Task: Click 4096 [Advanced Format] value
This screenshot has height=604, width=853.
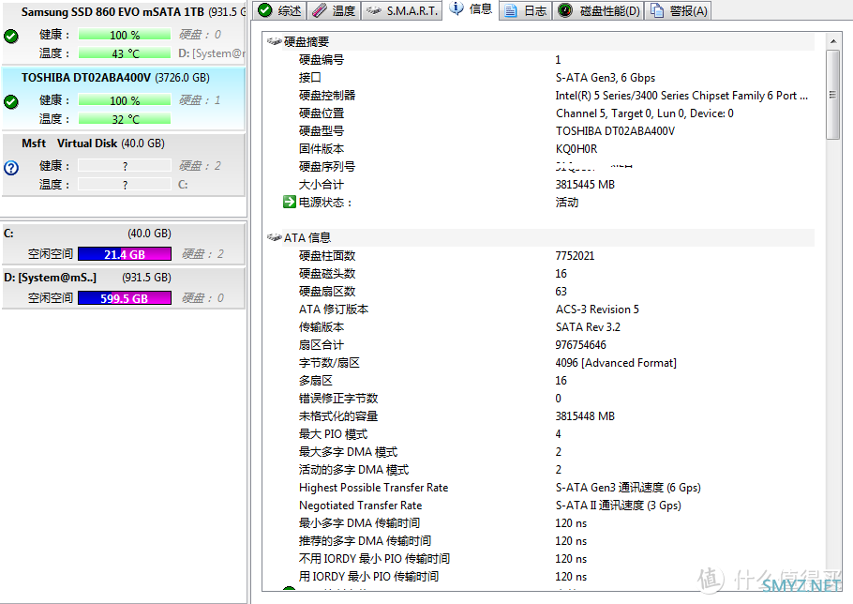Action: 616,362
